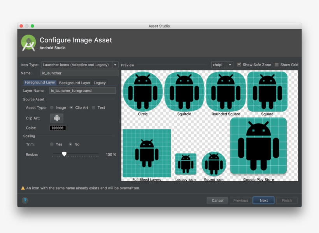
Task: Click the Android Studio subtitle text
Action: point(53,48)
